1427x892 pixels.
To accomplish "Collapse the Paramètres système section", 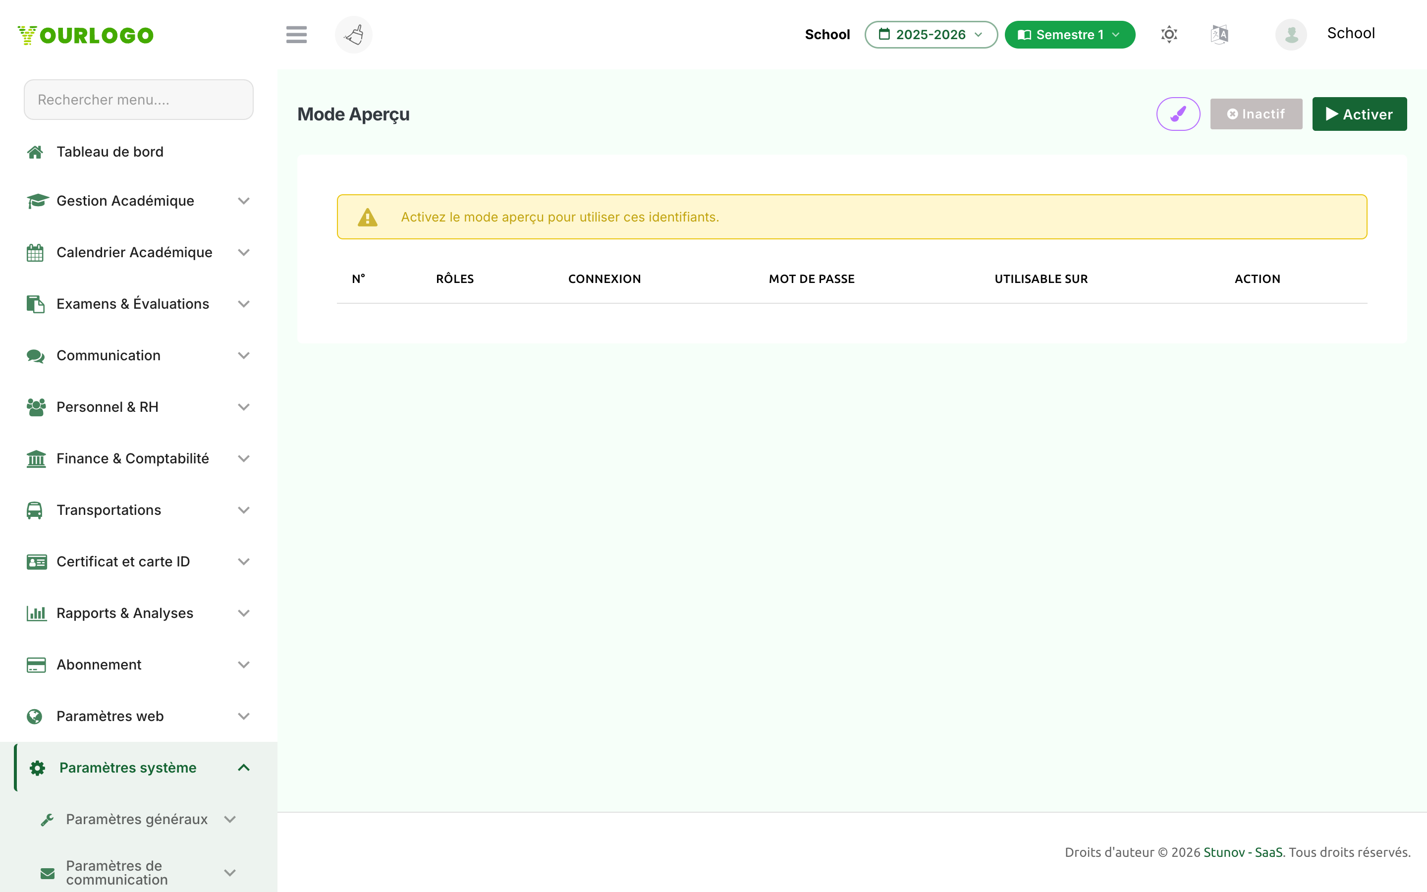I will point(244,768).
